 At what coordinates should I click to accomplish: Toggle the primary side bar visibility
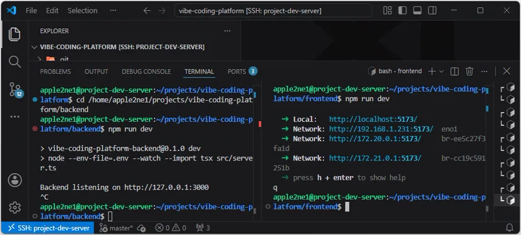coord(402,11)
